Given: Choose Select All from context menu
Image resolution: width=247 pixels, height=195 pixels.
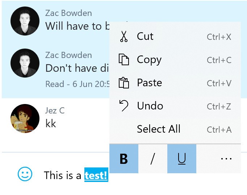Looking at the screenshot, I should (x=175, y=129).
